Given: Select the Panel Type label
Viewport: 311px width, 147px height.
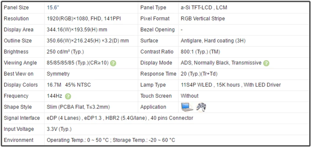Looking at the screenshot, I should pos(153,7).
